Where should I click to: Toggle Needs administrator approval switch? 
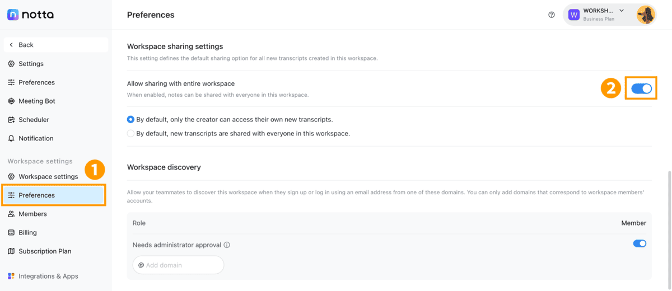point(640,243)
